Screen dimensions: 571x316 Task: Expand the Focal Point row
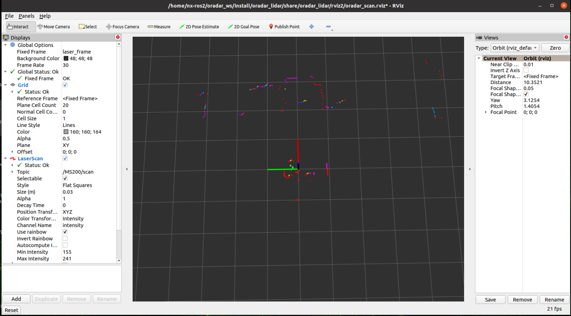coord(486,112)
